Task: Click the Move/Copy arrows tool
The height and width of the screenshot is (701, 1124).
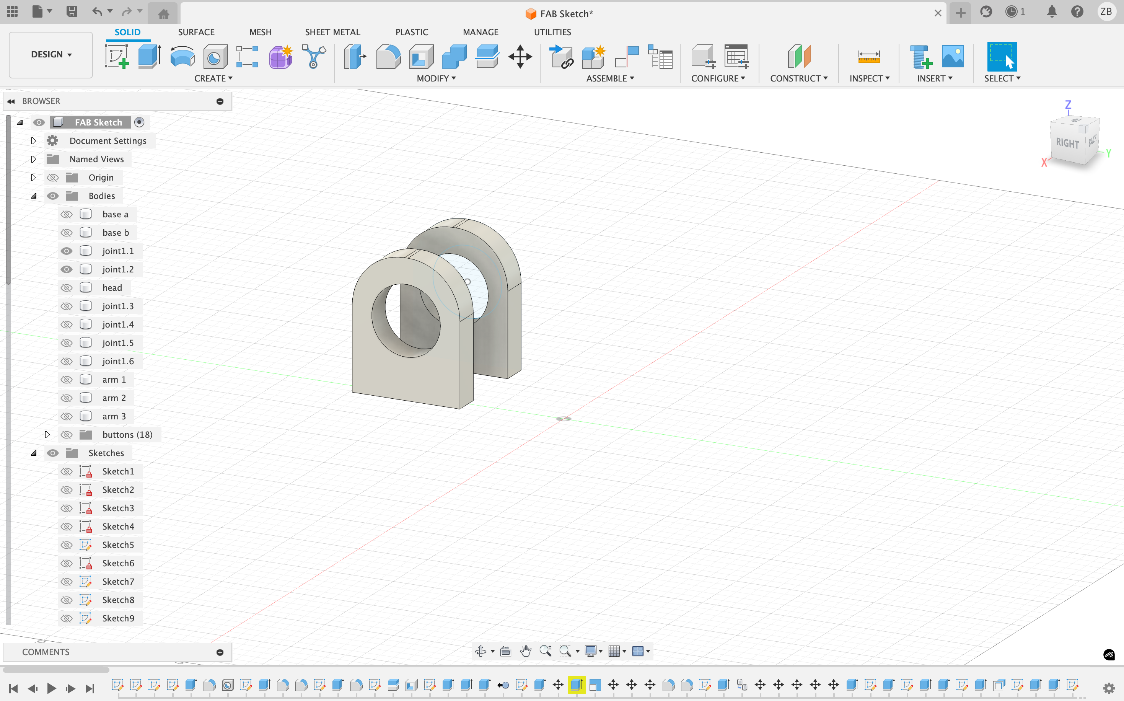Action: 520,57
